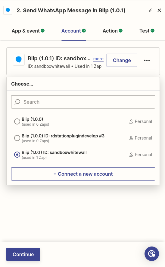Viewport: 165px width, 267px height.
Task: Click the Blip logo in account card
Action: 19,60
